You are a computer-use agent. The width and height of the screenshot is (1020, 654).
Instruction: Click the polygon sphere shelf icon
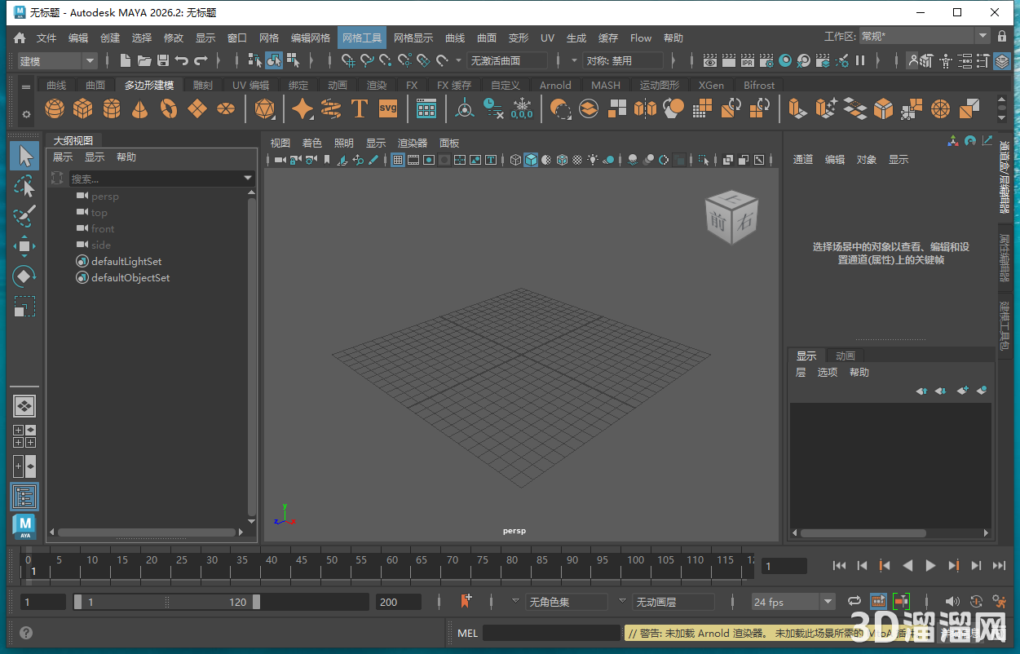(55, 108)
